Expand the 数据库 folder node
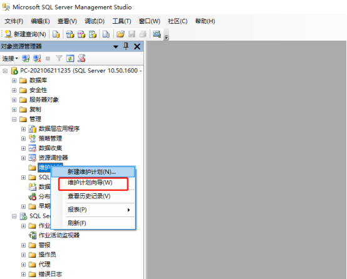 pyautogui.click(x=14, y=81)
